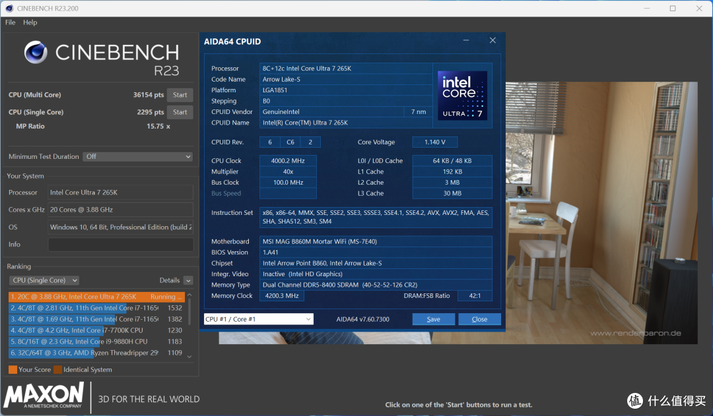713x416 pixels.
Task: Click the Identical System legend swatch
Action: click(x=57, y=370)
